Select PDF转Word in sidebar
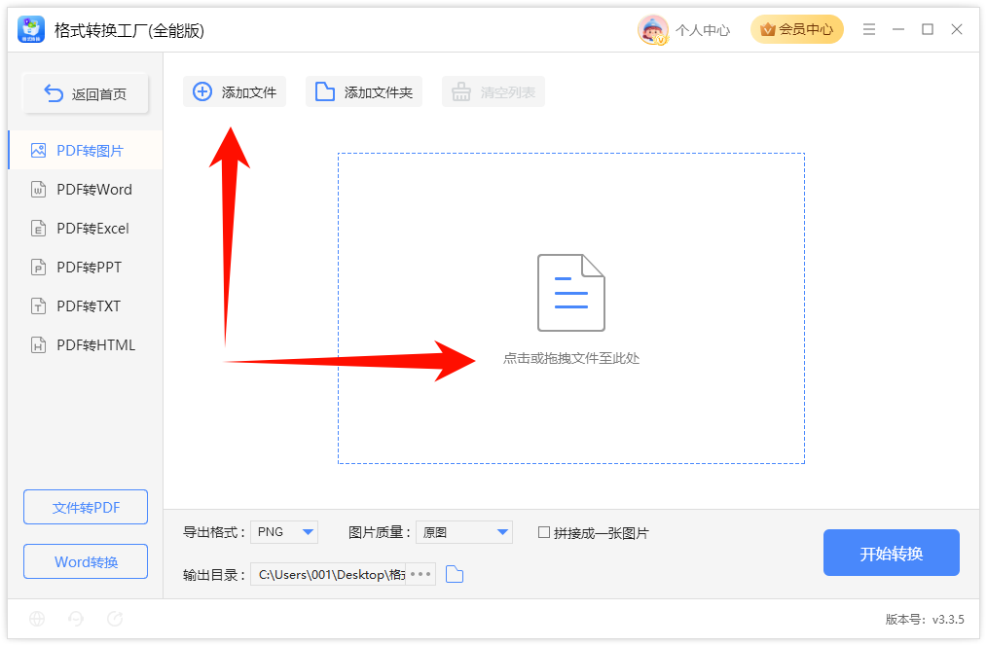 [x=86, y=190]
